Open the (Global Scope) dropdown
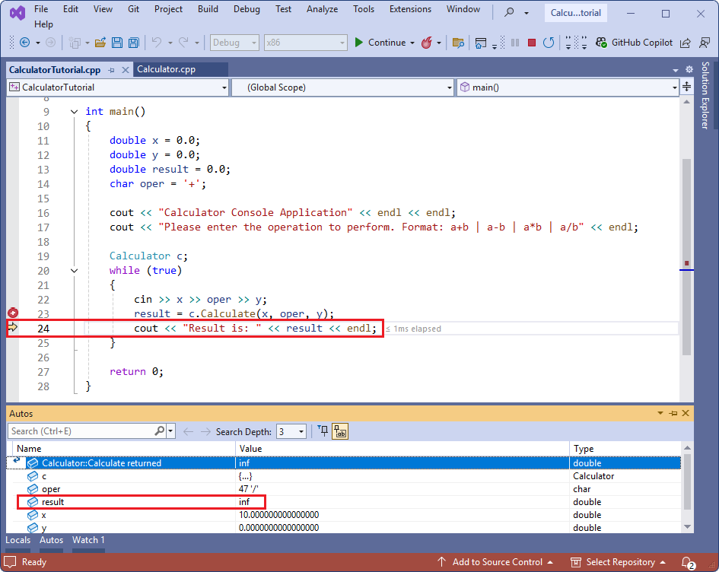The image size is (719, 572). pos(342,87)
